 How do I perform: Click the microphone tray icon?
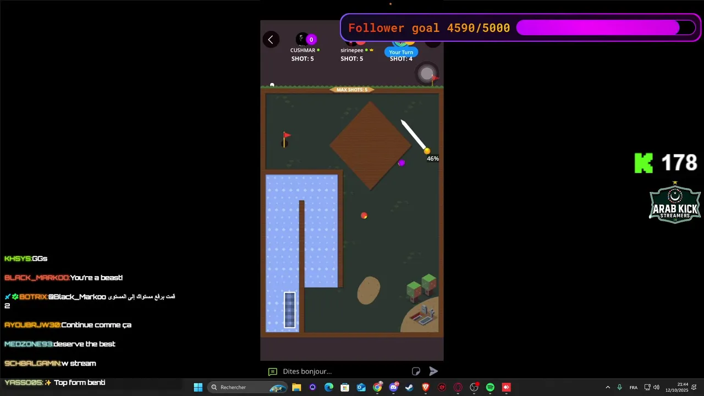tap(620, 387)
